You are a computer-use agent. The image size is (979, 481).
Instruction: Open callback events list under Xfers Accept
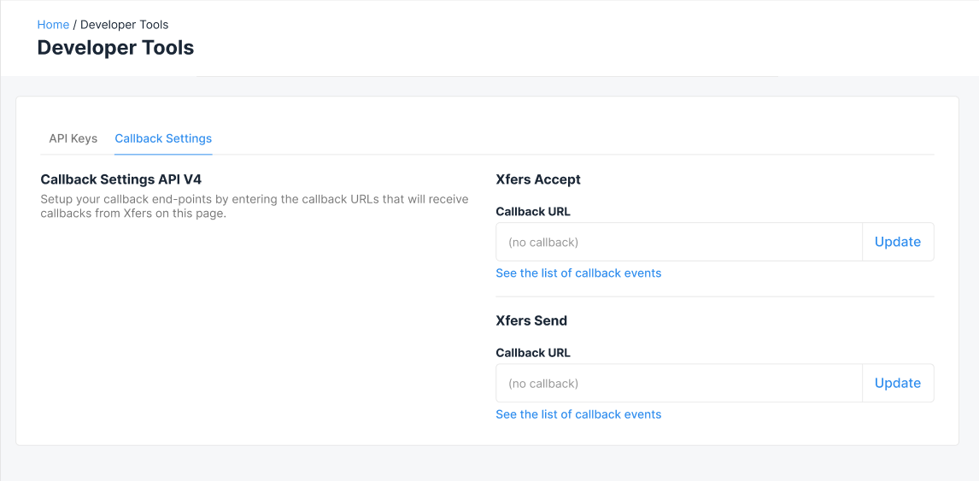click(x=578, y=273)
